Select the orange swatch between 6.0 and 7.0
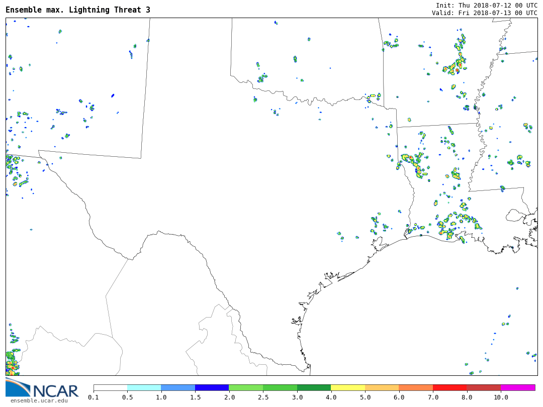Viewport: 543px width, 407px height. point(416,388)
